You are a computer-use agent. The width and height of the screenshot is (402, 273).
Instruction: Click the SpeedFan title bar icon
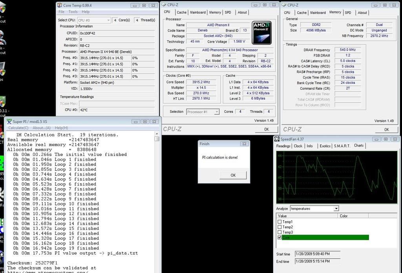click(277, 139)
